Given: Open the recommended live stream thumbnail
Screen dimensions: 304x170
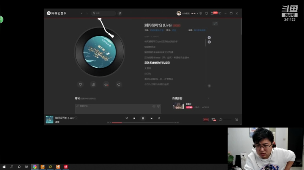Looking at the screenshot, I should [178, 106].
